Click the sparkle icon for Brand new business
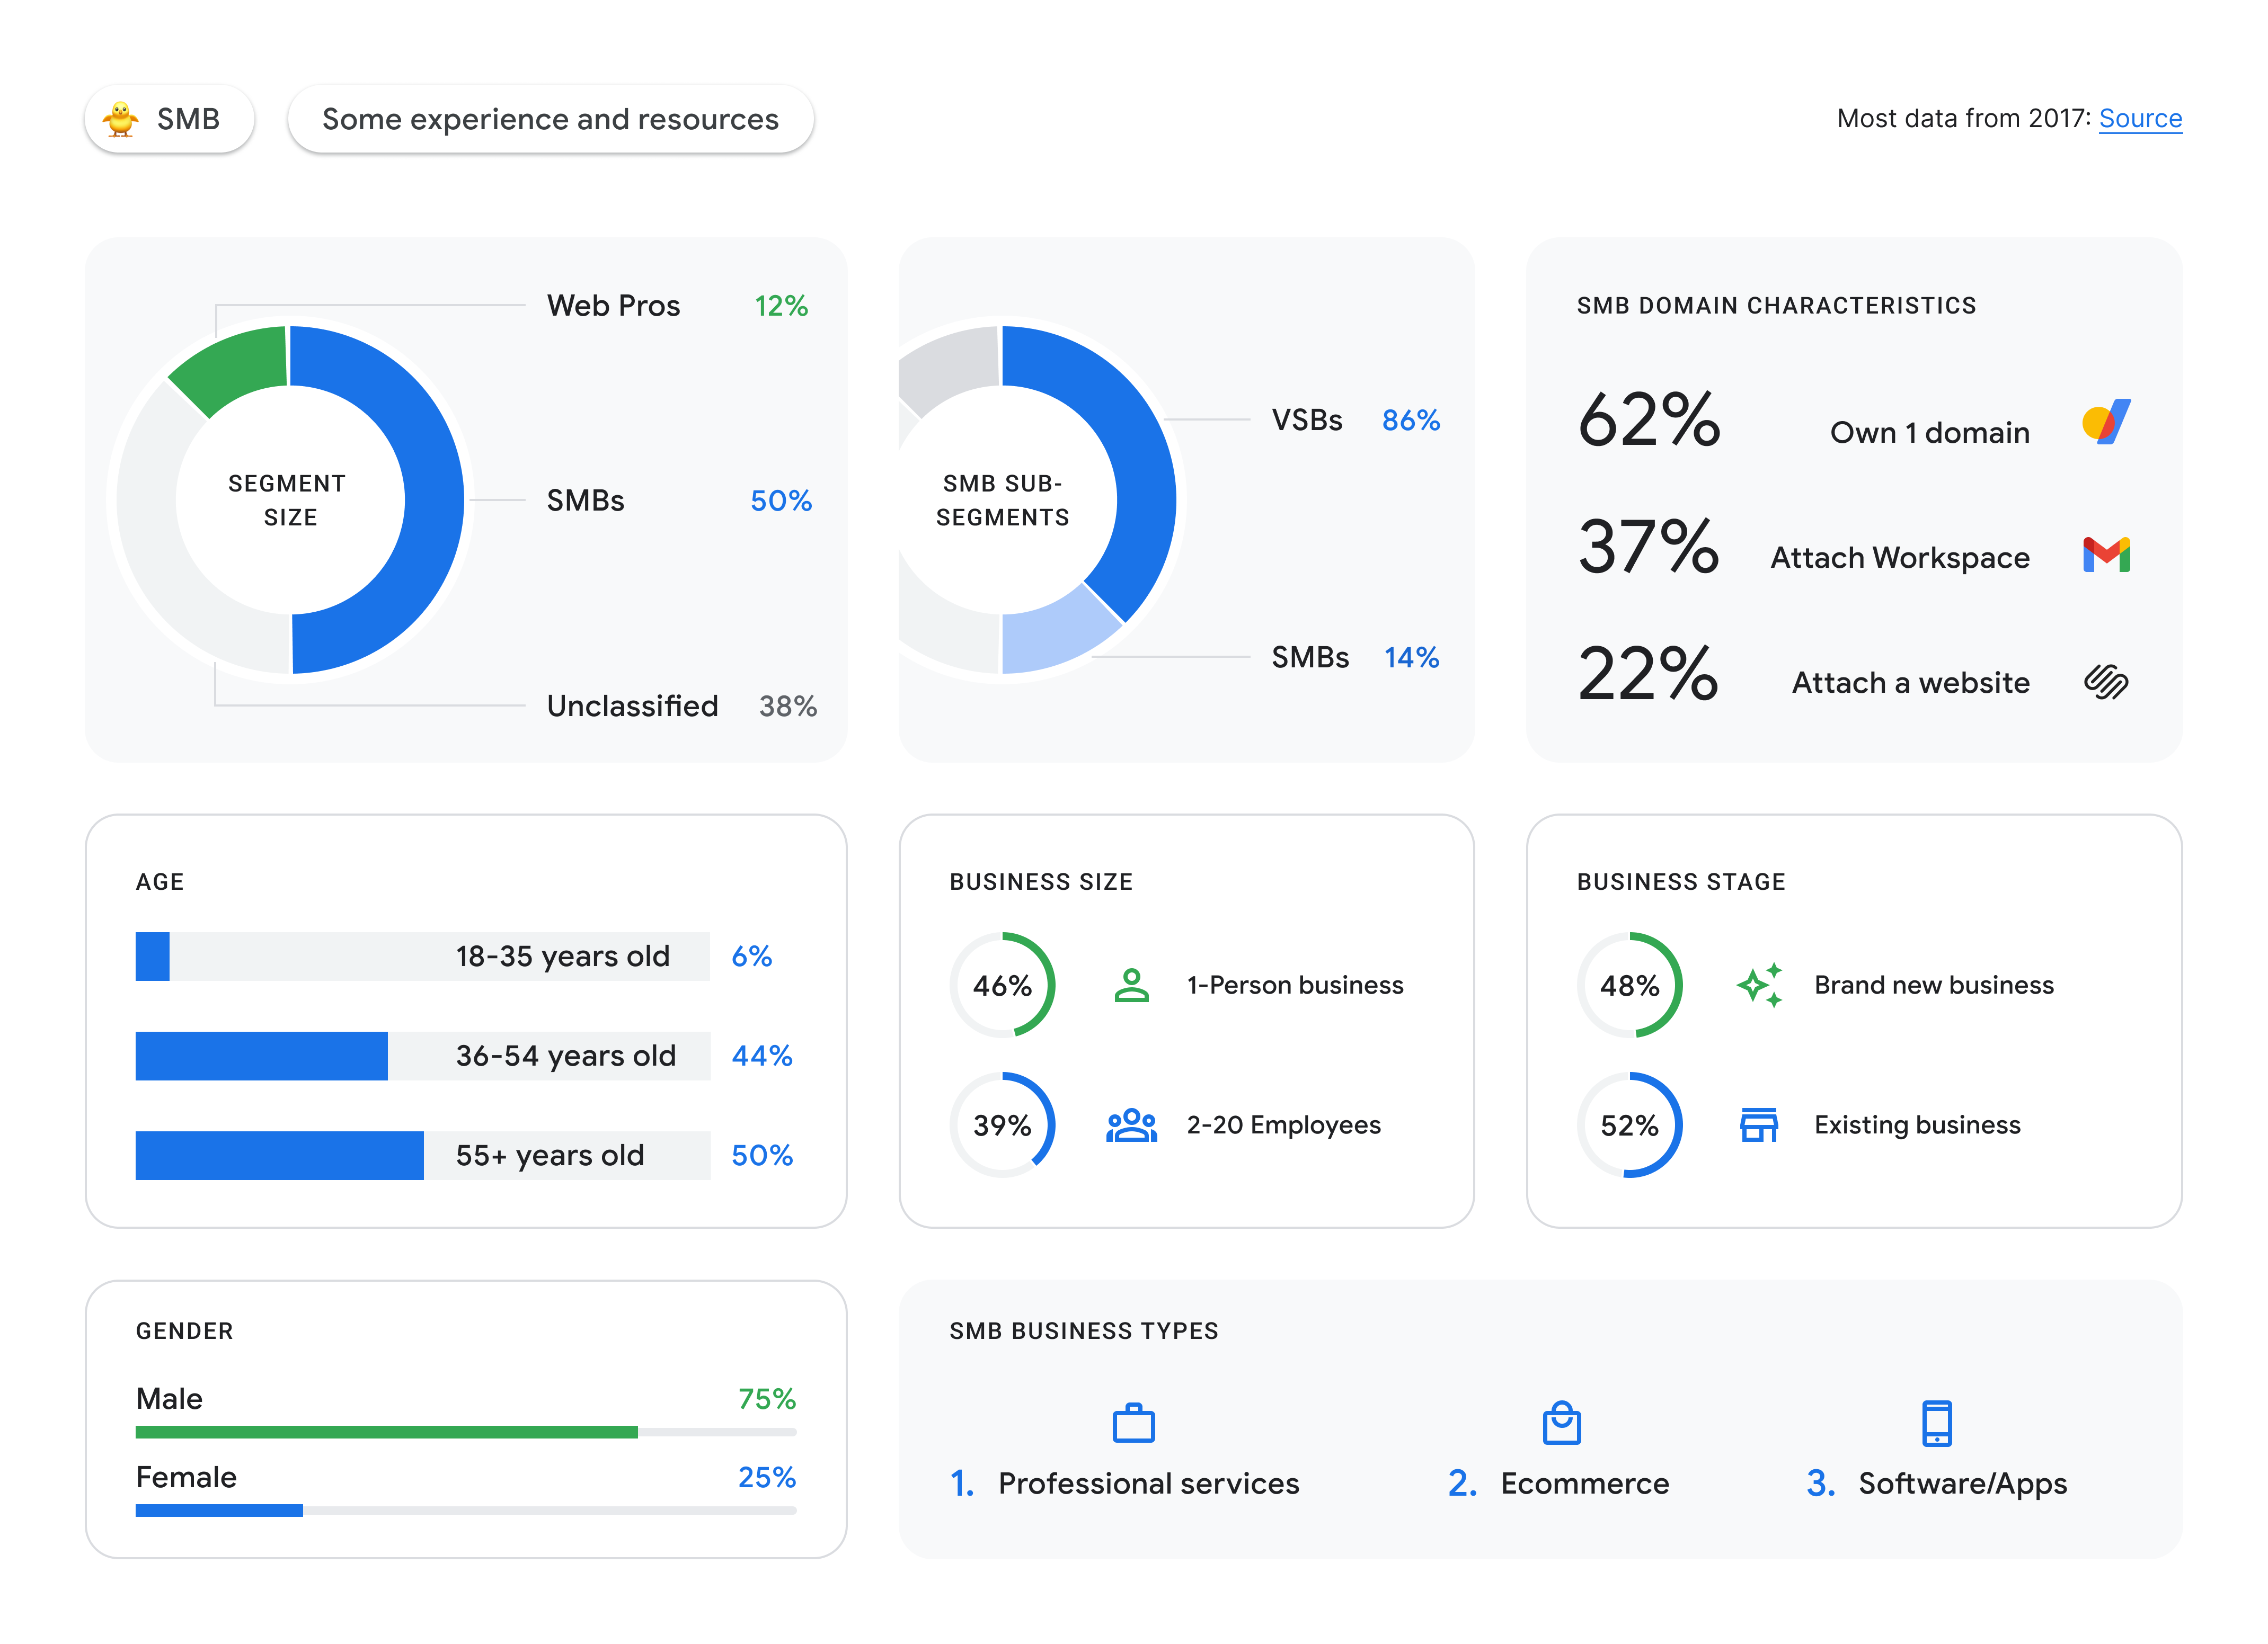This screenshot has width=2268, height=1644. coord(1759,986)
